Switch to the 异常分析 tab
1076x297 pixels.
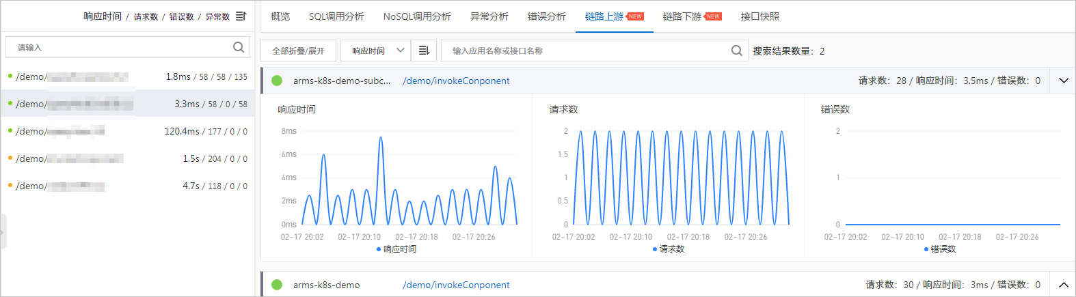(489, 16)
